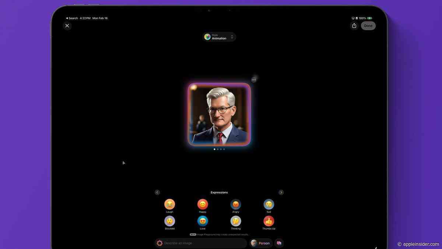Tap the date Mon Feb 16
Image resolution: width=442 pixels, height=249 pixels.
click(100, 18)
